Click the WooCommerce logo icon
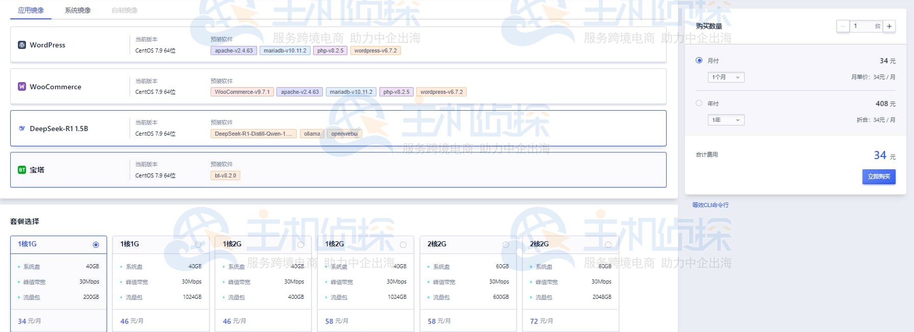The height and width of the screenshot is (332, 914). click(x=22, y=87)
